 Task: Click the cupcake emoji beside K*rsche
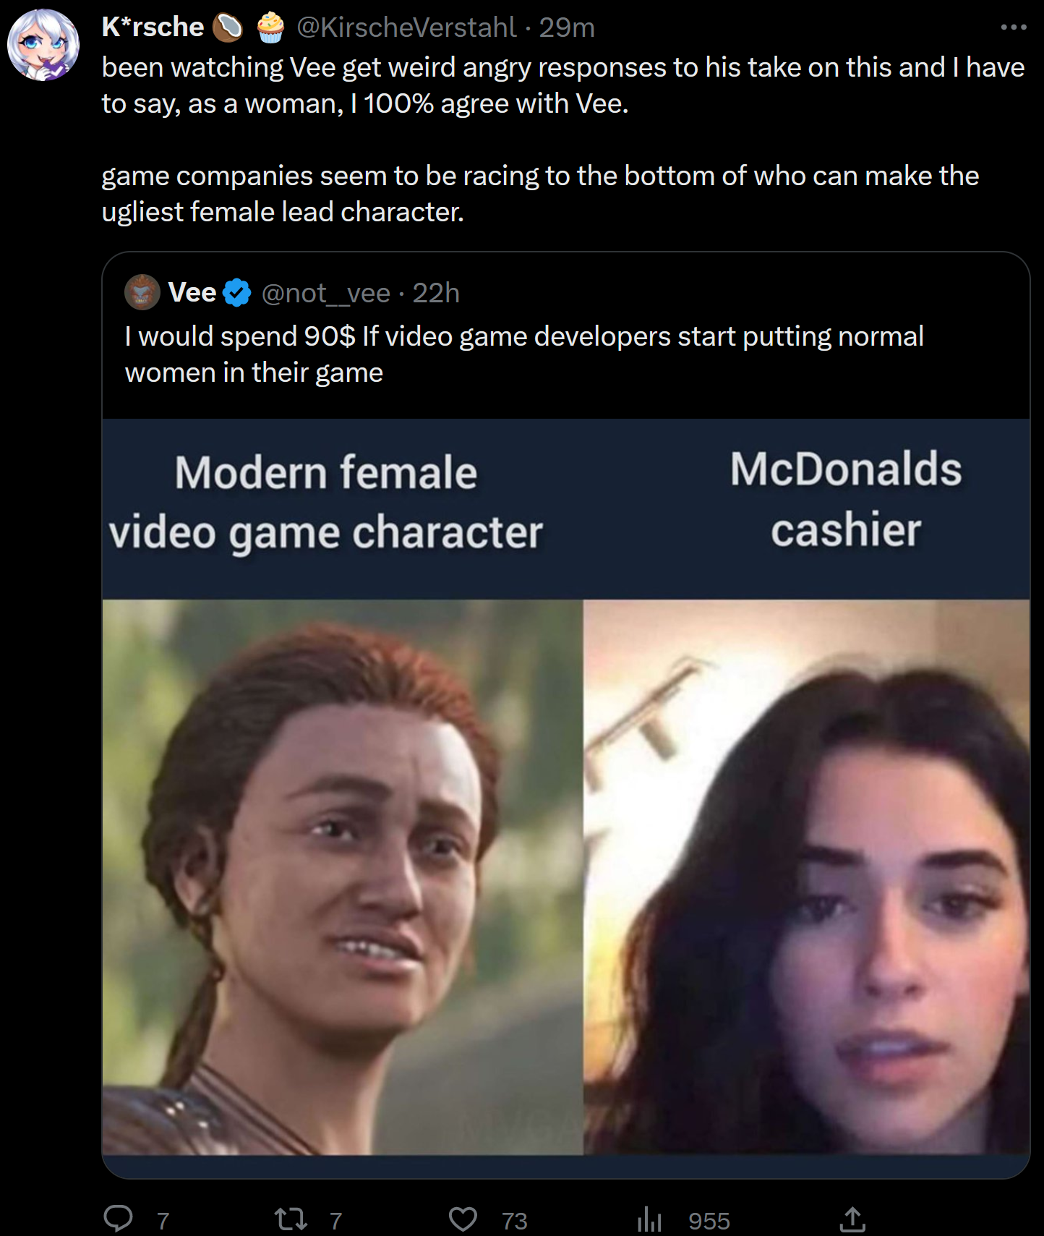point(270,27)
